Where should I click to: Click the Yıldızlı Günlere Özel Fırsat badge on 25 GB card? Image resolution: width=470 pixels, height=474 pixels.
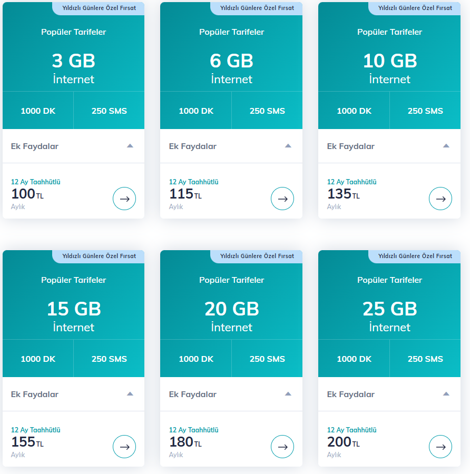(415, 256)
